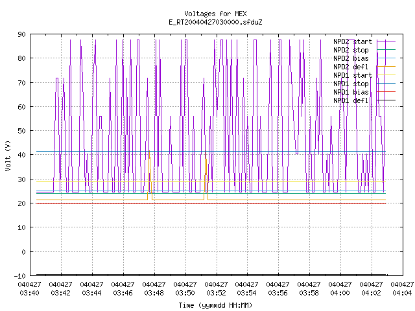Click the x-axis tick label 03:44
Image resolution: width=415 pixels, height=311 pixels.
point(91,293)
